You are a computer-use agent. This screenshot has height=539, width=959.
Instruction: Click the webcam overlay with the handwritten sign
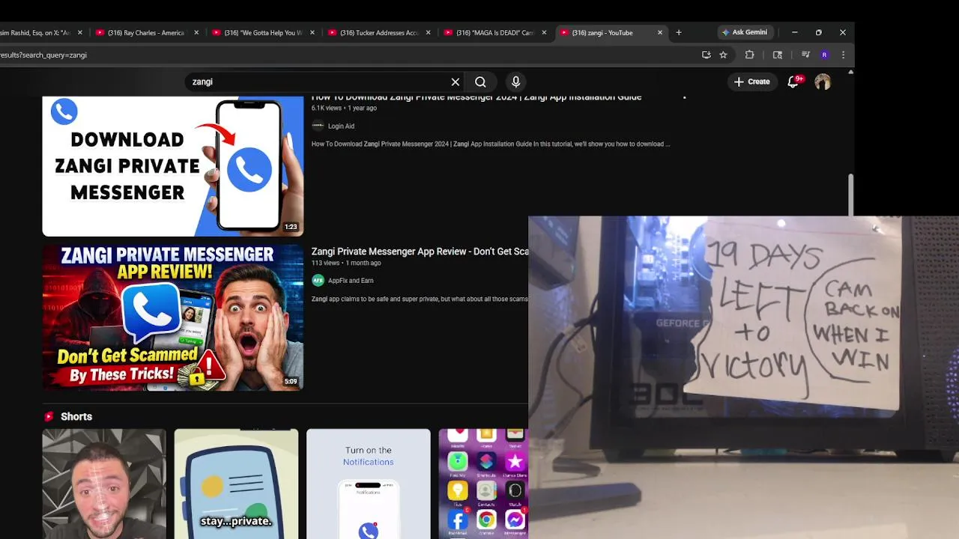pos(743,377)
